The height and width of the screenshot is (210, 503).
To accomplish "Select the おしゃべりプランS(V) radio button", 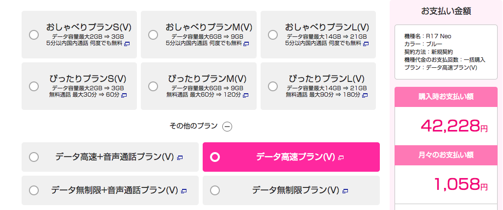I will coord(34,35).
